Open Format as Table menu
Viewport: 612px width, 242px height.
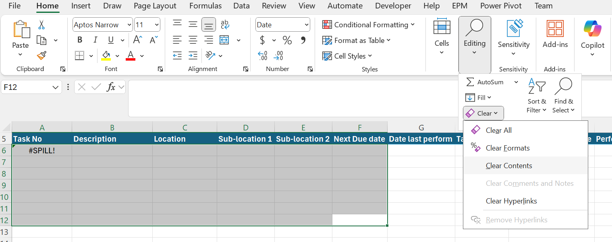(x=357, y=40)
